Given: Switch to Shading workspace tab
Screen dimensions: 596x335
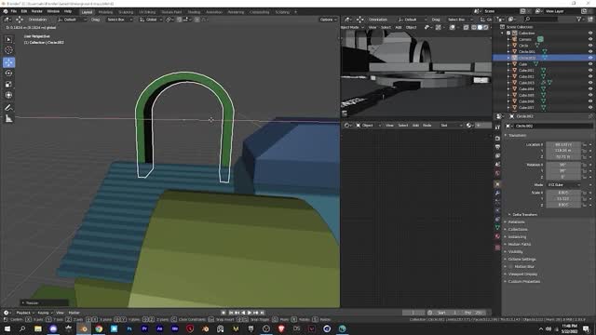Looking at the screenshot, I should (194, 12).
